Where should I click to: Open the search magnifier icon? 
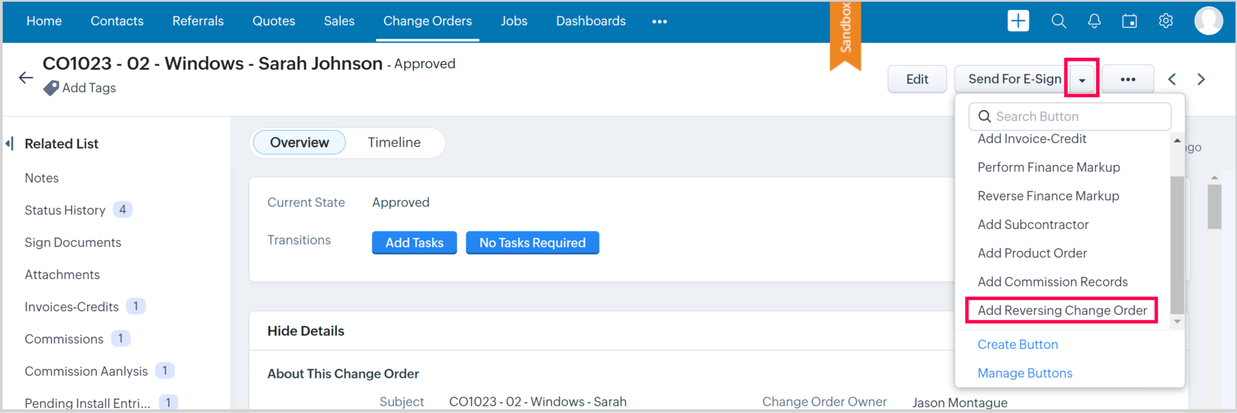1058,21
